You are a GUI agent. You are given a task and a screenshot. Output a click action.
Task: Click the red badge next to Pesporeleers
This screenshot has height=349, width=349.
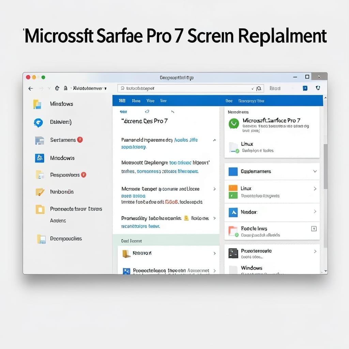click(84, 175)
